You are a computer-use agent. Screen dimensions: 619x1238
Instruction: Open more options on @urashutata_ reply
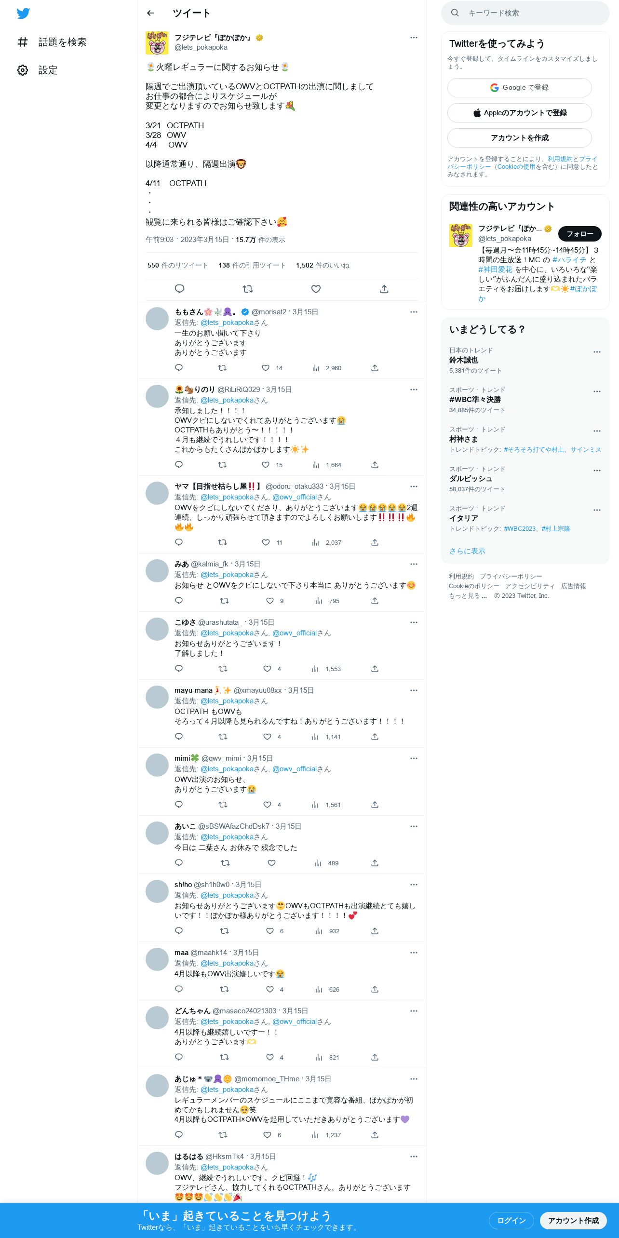[414, 622]
